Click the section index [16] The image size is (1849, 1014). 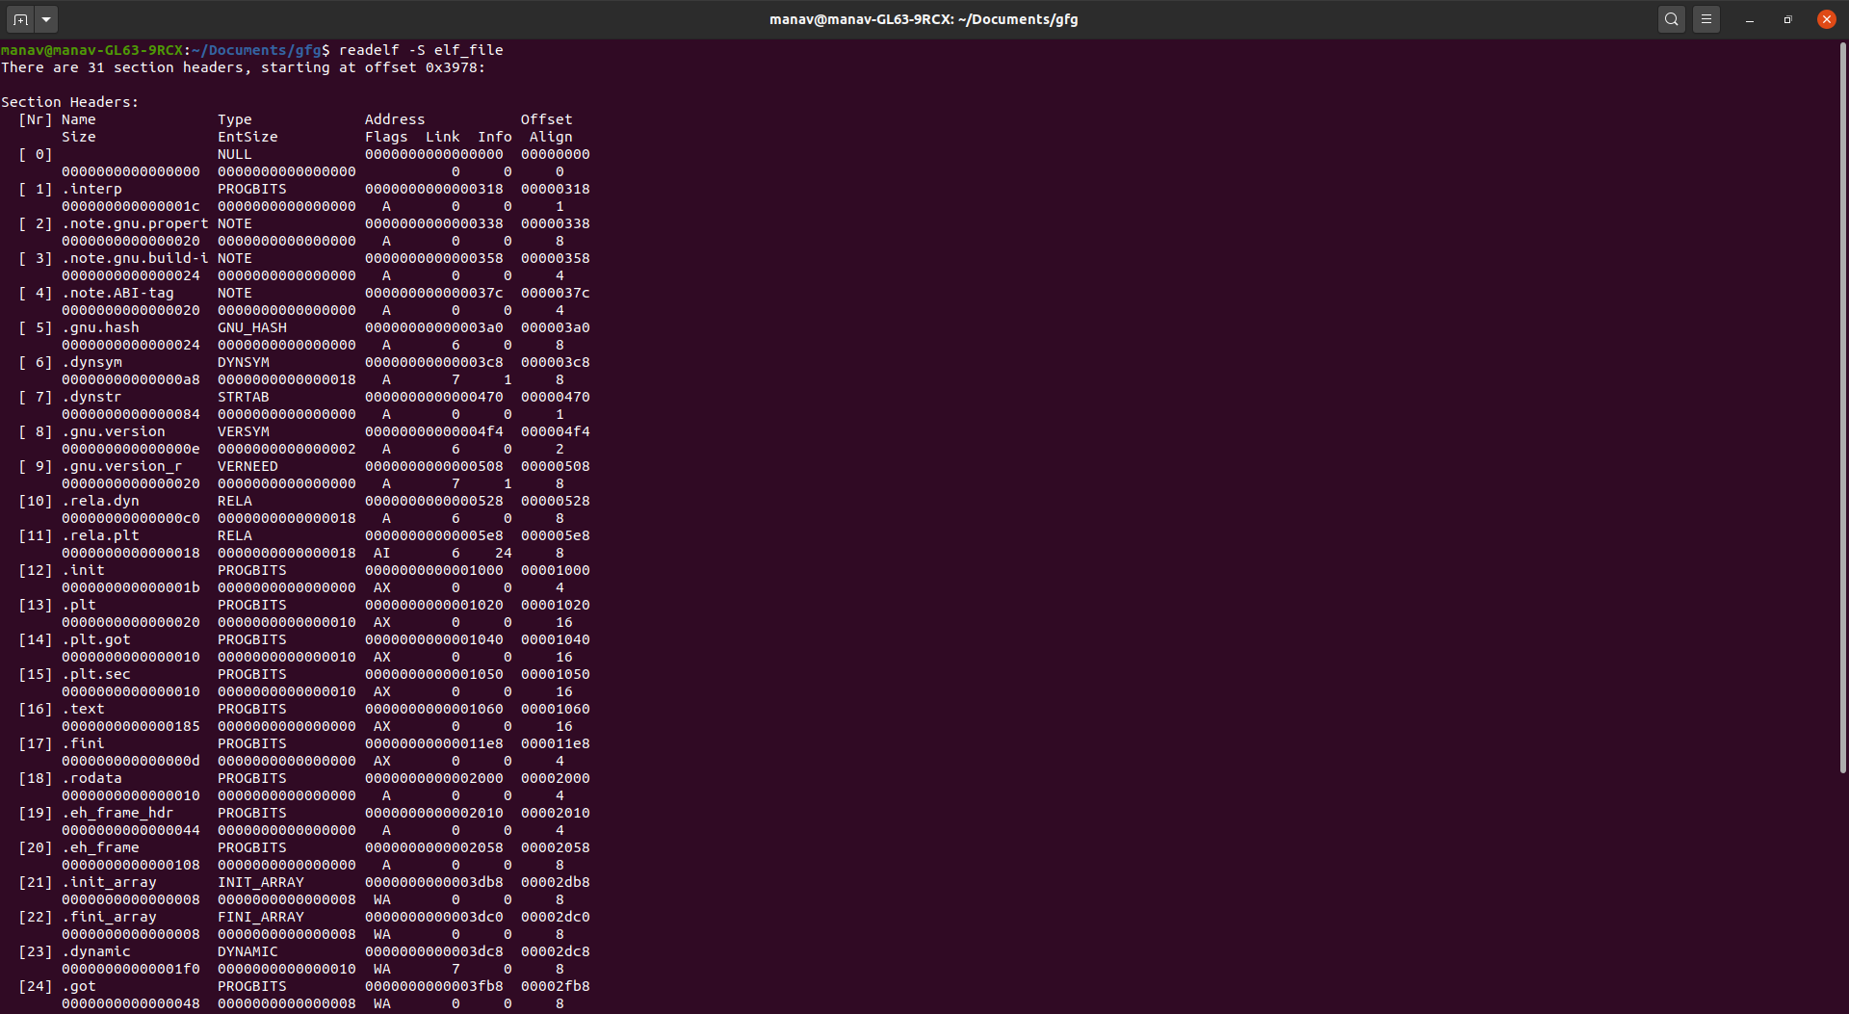coord(36,709)
